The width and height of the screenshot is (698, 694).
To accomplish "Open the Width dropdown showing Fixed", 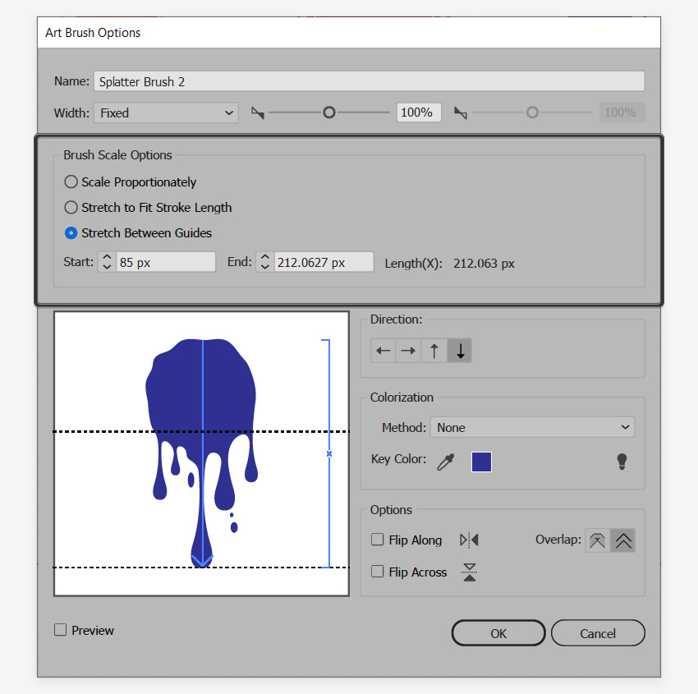I will pyautogui.click(x=165, y=113).
